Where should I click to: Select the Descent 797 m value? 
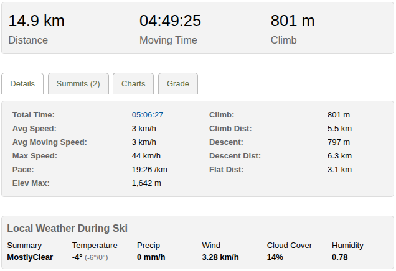(x=339, y=142)
